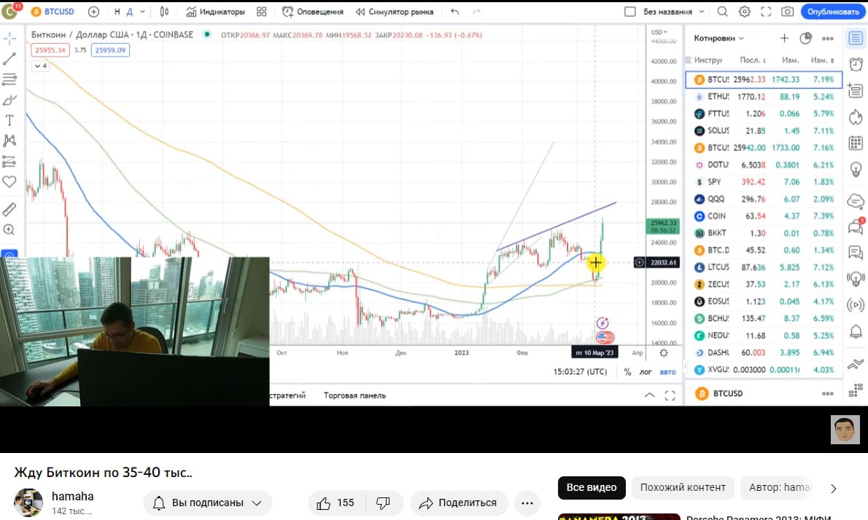Image resolution: width=868 pixels, height=520 pixels.
Task: Open the Индикаторы menu
Action: click(215, 12)
